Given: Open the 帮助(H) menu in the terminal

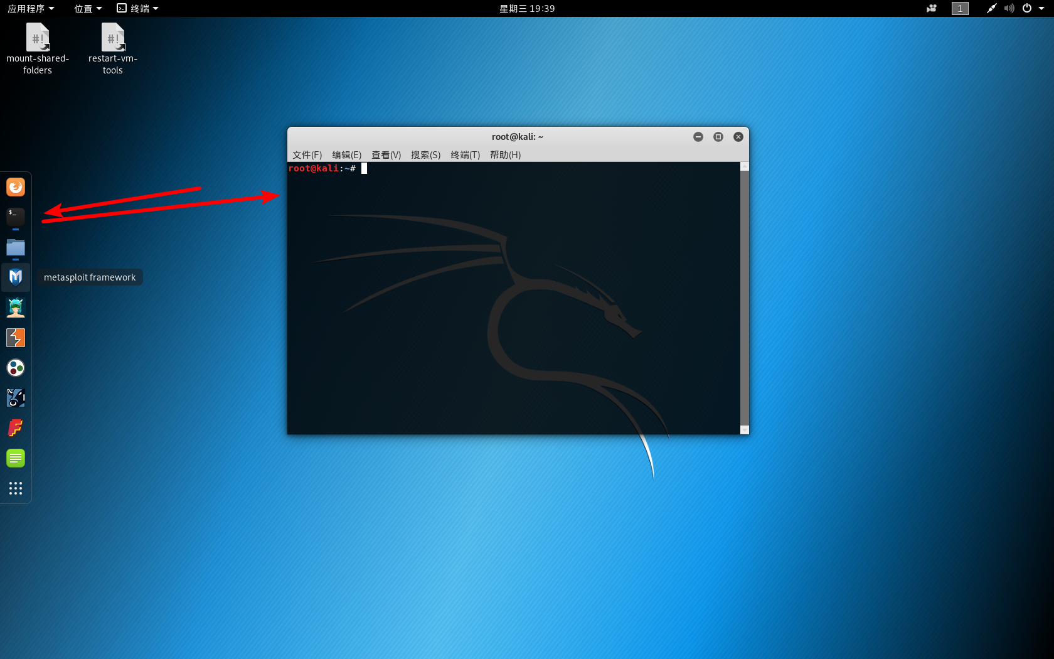Looking at the screenshot, I should click(x=505, y=155).
